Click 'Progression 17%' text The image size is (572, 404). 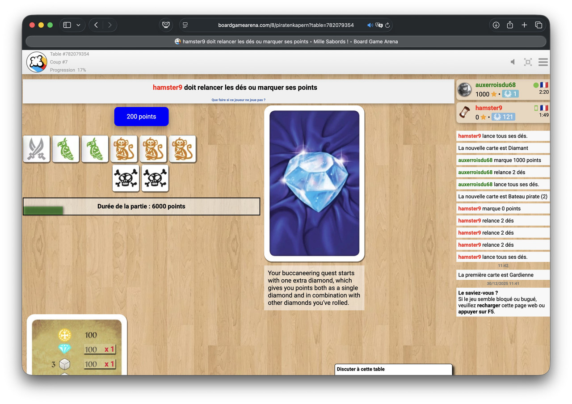pyautogui.click(x=68, y=70)
